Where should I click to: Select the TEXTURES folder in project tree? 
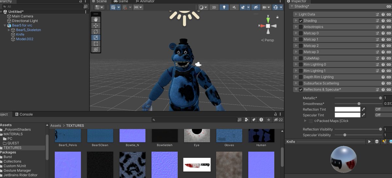12,148
